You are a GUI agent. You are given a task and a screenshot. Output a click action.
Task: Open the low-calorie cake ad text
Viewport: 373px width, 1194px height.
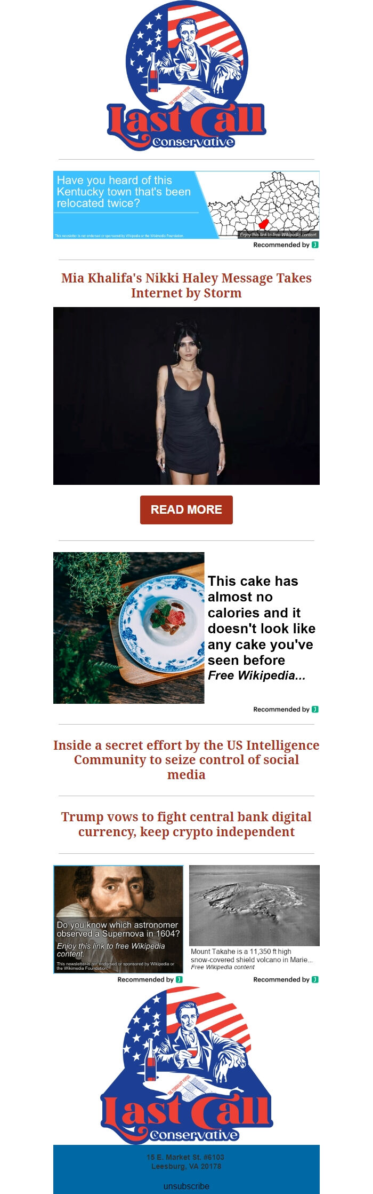point(261,628)
